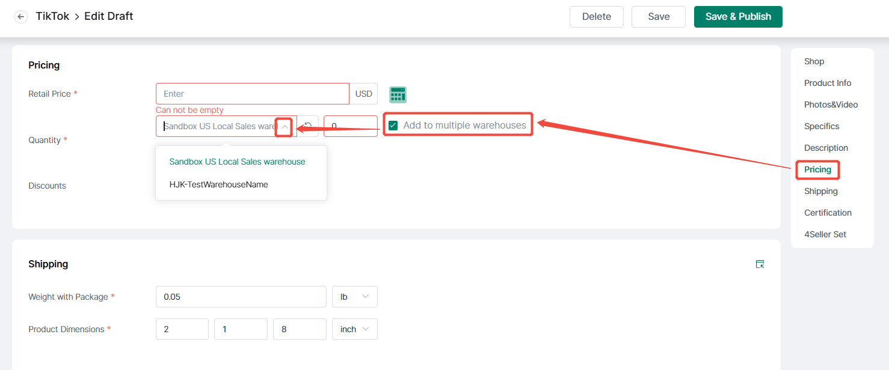Click the Save & Publish button

[x=738, y=17]
